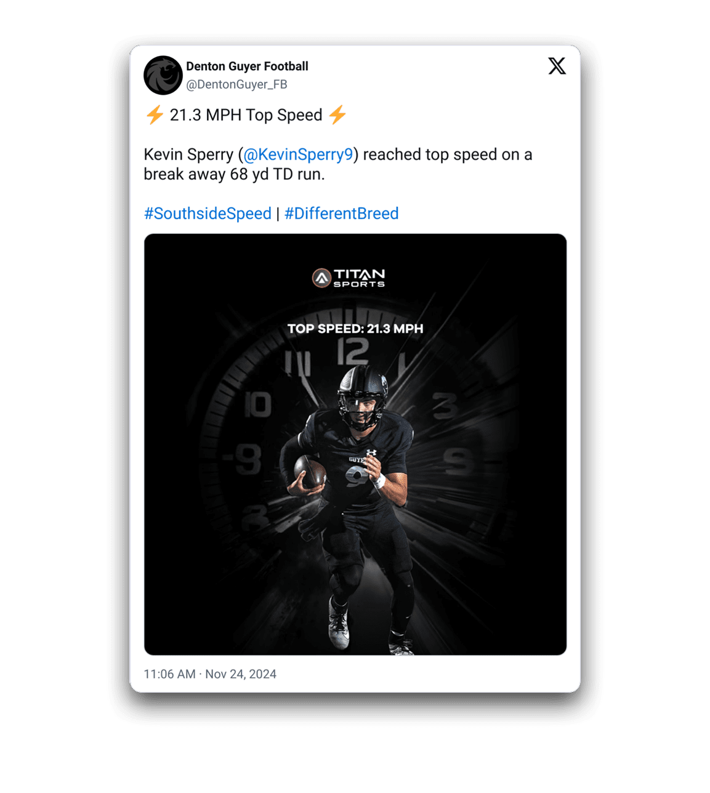This screenshot has width=710, height=793.
Task: Click the TOP SPEED: 21.3 MPH caption
Action: coord(355,329)
